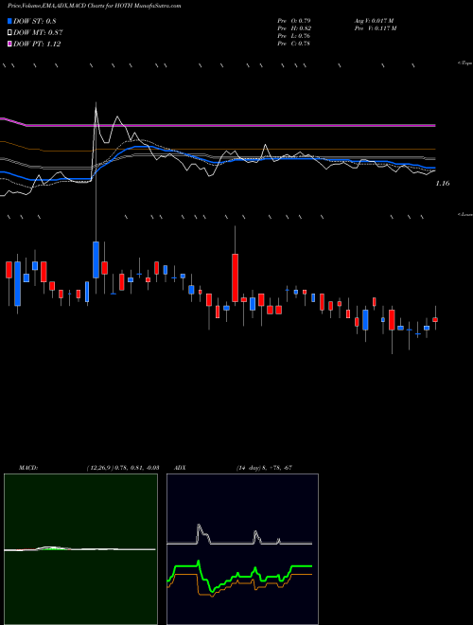The image size is (473, 625).
Task: Click the '<Tops' marker label
Action: tap(465, 63)
